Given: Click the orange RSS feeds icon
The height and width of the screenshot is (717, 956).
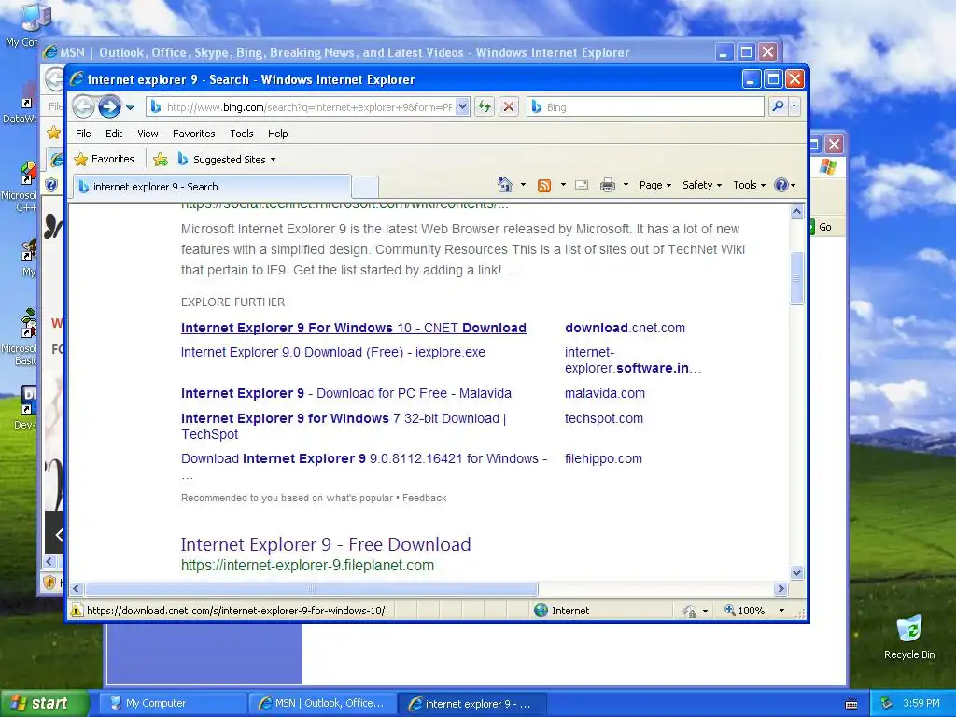Looking at the screenshot, I should coord(544,186).
